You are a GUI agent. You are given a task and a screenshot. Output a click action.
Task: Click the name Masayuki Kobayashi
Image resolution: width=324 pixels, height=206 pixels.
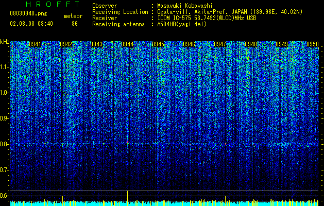185,6
